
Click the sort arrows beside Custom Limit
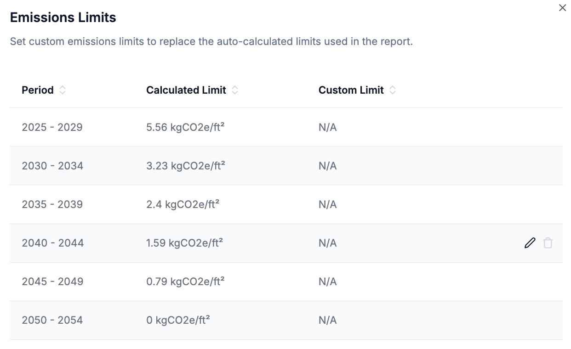pos(393,90)
